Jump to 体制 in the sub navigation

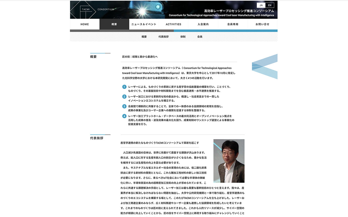(183, 37)
